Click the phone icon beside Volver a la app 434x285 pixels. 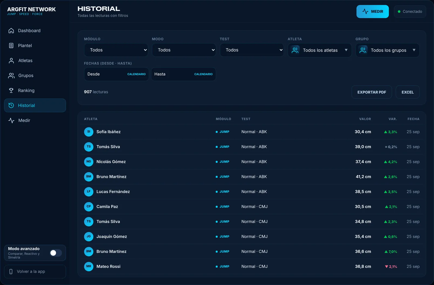11,272
